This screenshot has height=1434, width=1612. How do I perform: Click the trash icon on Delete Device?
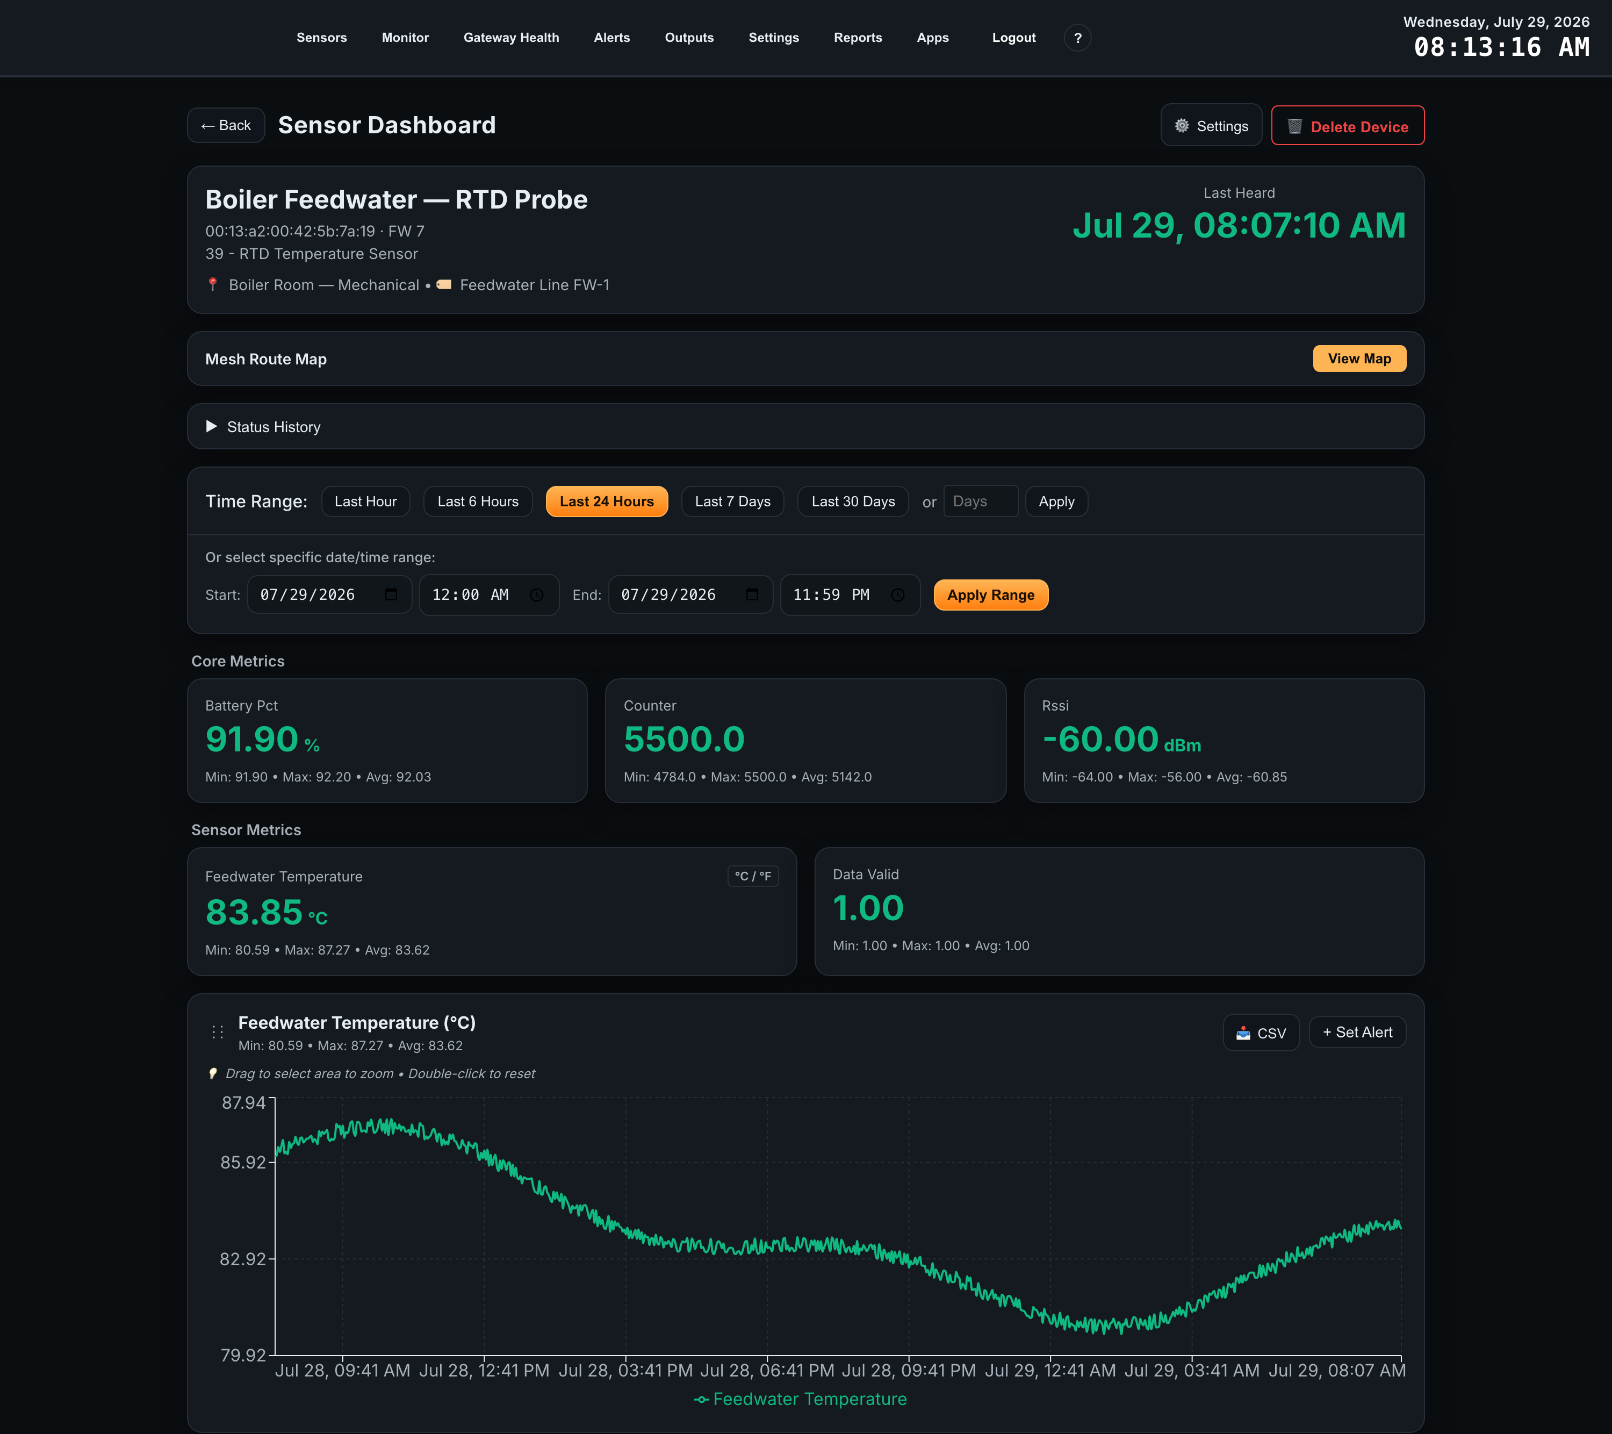(x=1294, y=126)
